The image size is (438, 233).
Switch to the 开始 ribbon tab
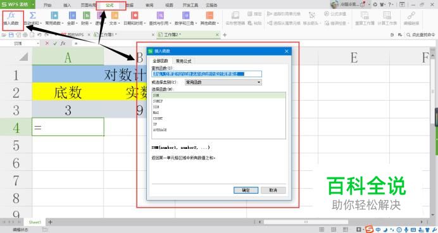click(x=47, y=5)
